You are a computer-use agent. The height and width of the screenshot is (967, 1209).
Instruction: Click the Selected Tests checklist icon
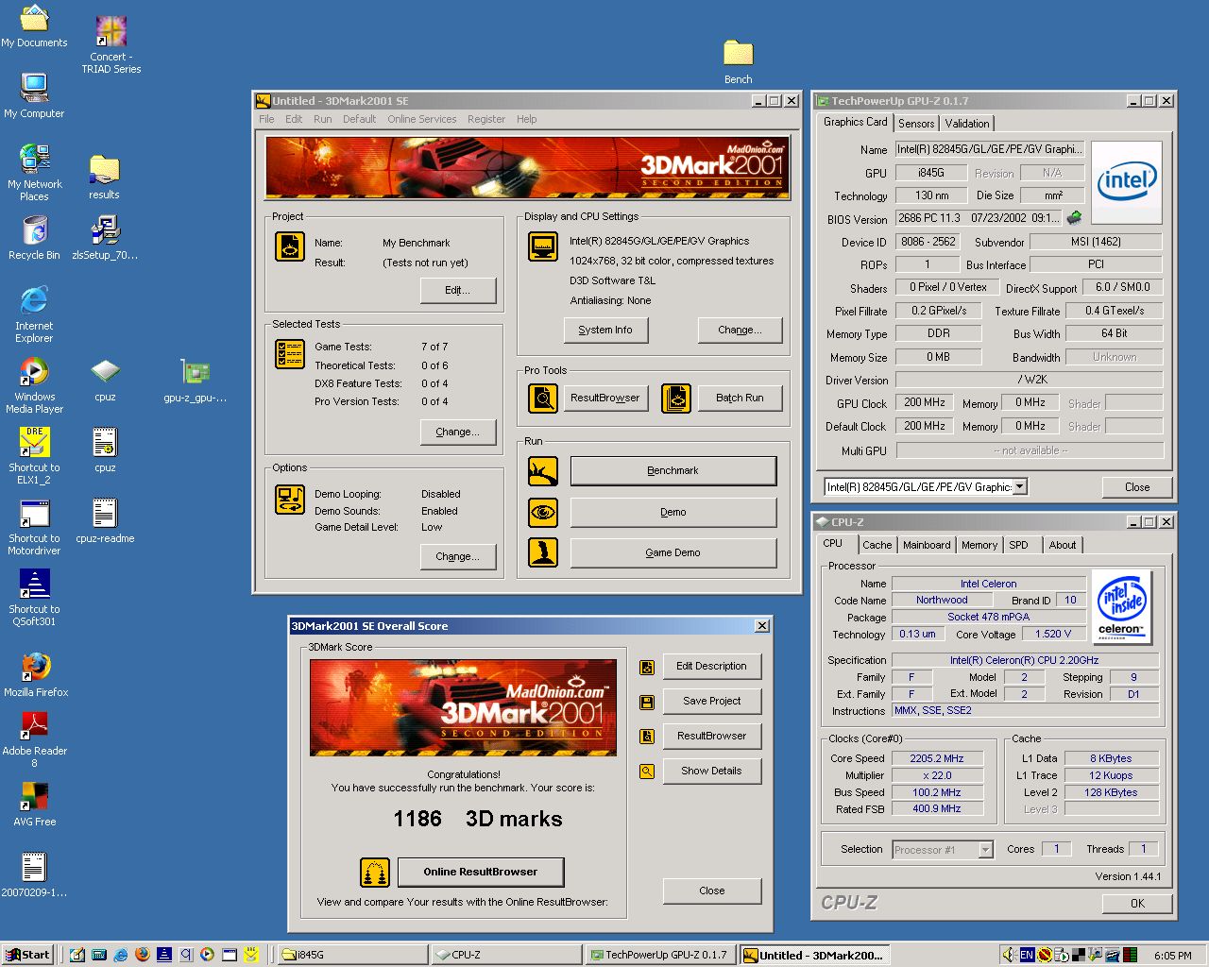(290, 354)
